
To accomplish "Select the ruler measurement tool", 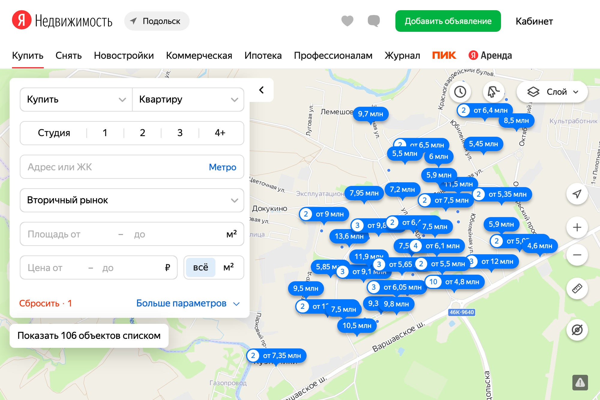I will [x=577, y=288].
